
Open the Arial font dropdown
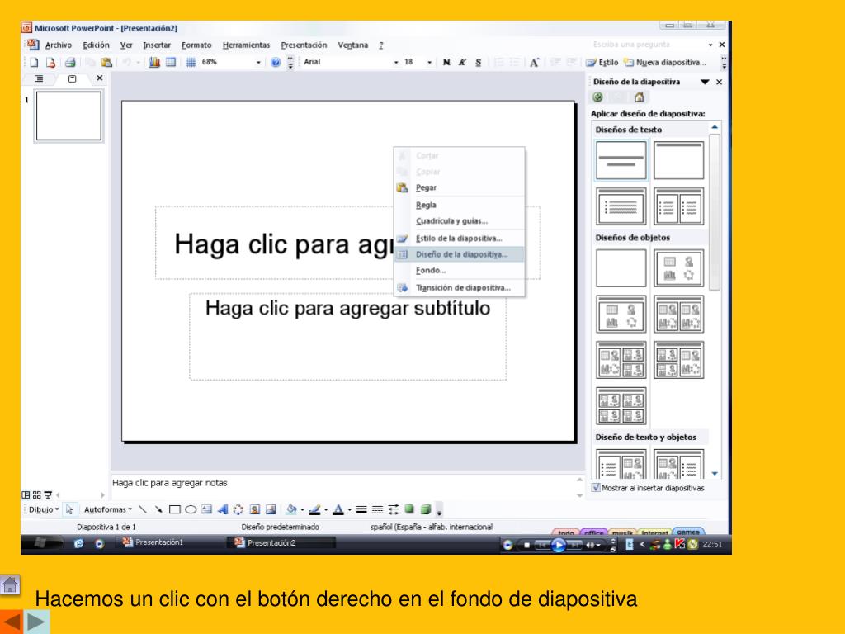(x=396, y=63)
